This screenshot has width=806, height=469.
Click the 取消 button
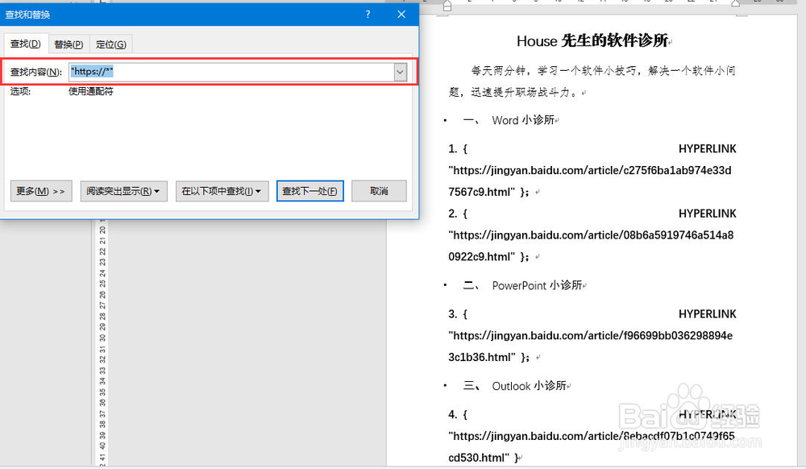[x=379, y=191]
